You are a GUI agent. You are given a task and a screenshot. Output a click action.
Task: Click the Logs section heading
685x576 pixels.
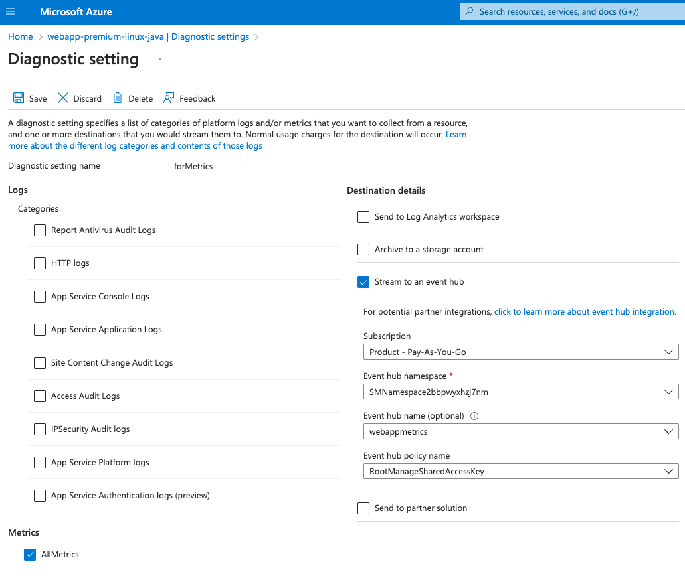pos(18,190)
